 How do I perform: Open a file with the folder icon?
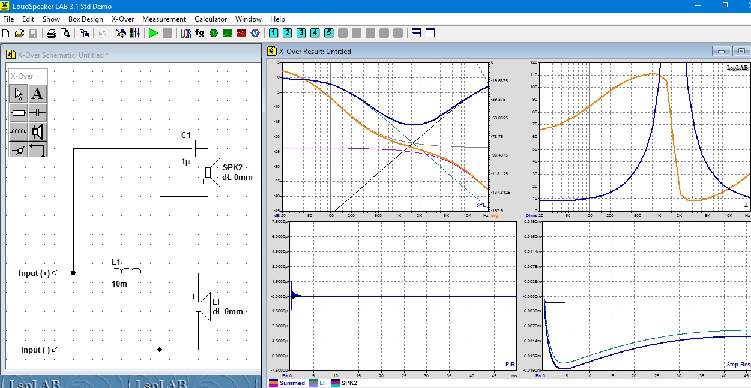(x=19, y=33)
